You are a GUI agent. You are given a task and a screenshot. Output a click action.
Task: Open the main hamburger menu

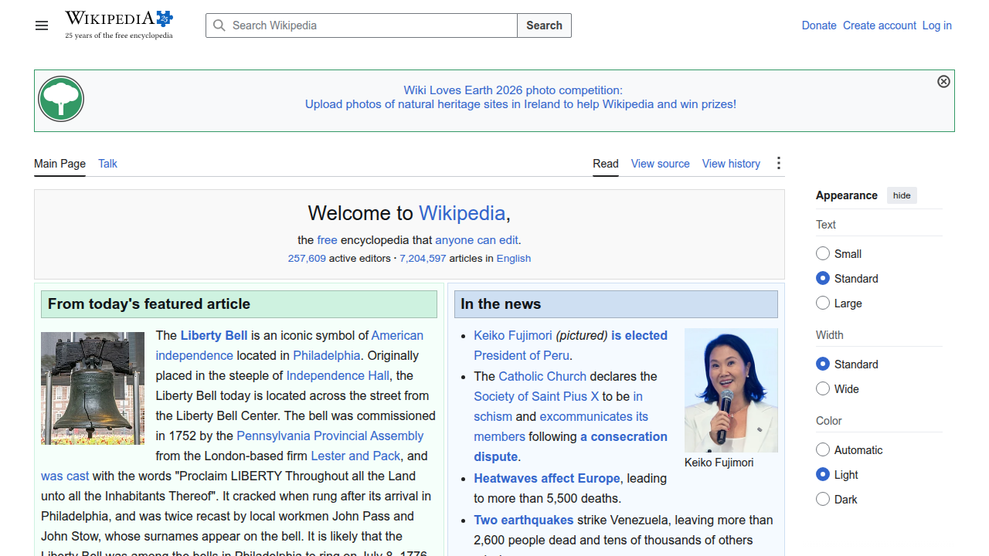click(42, 25)
